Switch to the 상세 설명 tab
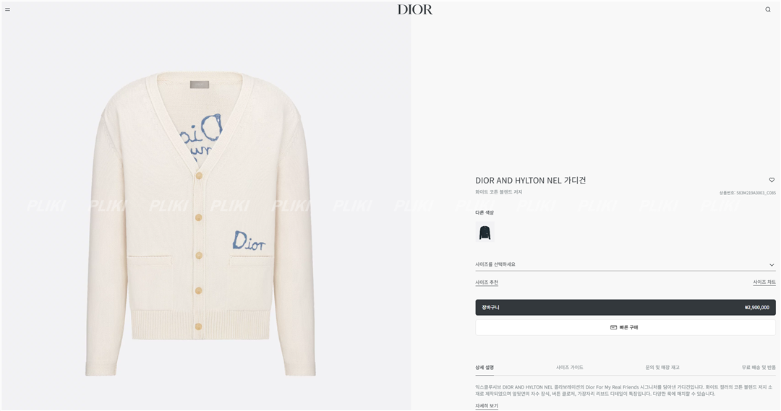781x411 pixels. (484, 368)
